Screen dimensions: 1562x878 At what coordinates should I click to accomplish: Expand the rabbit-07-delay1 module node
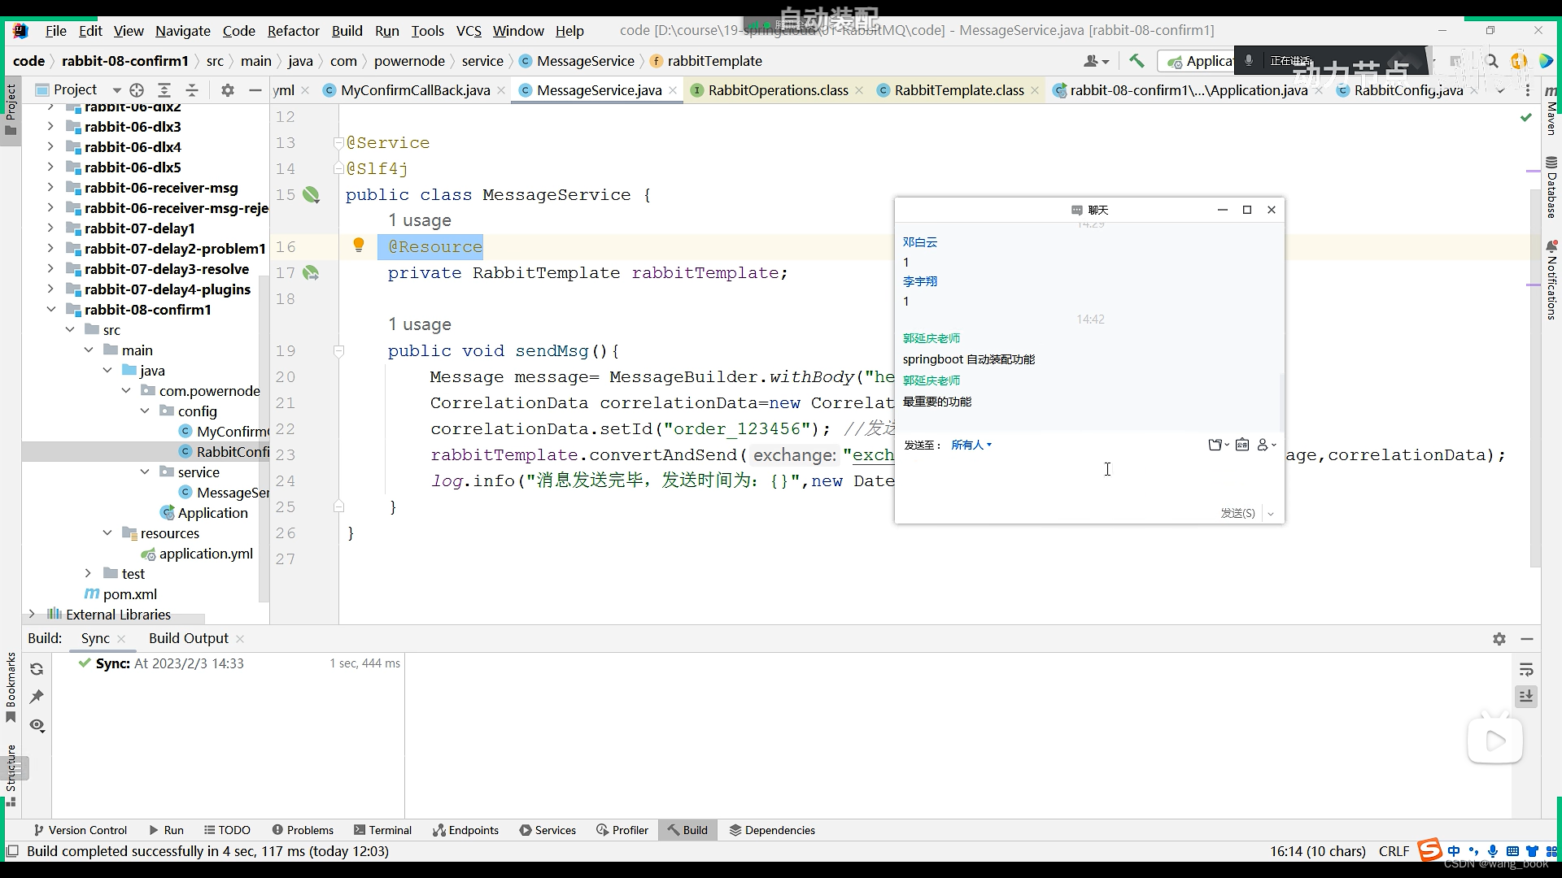tap(50, 228)
